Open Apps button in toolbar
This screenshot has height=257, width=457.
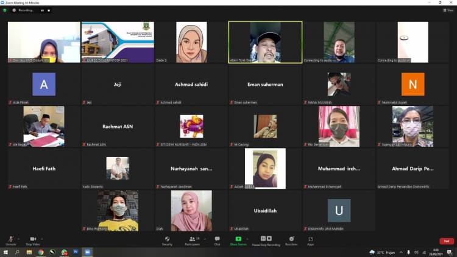[311, 241]
